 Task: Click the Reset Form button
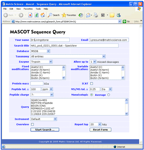click(x=101, y=130)
